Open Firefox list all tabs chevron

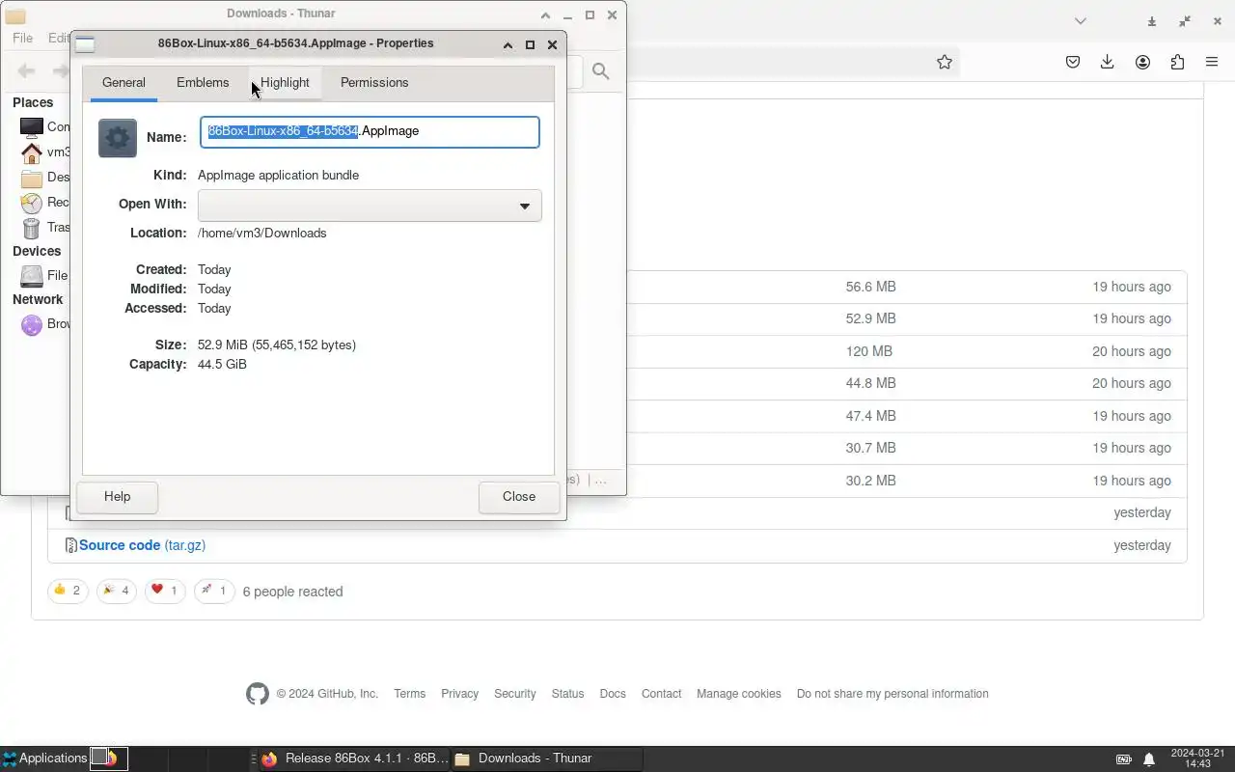click(1081, 21)
